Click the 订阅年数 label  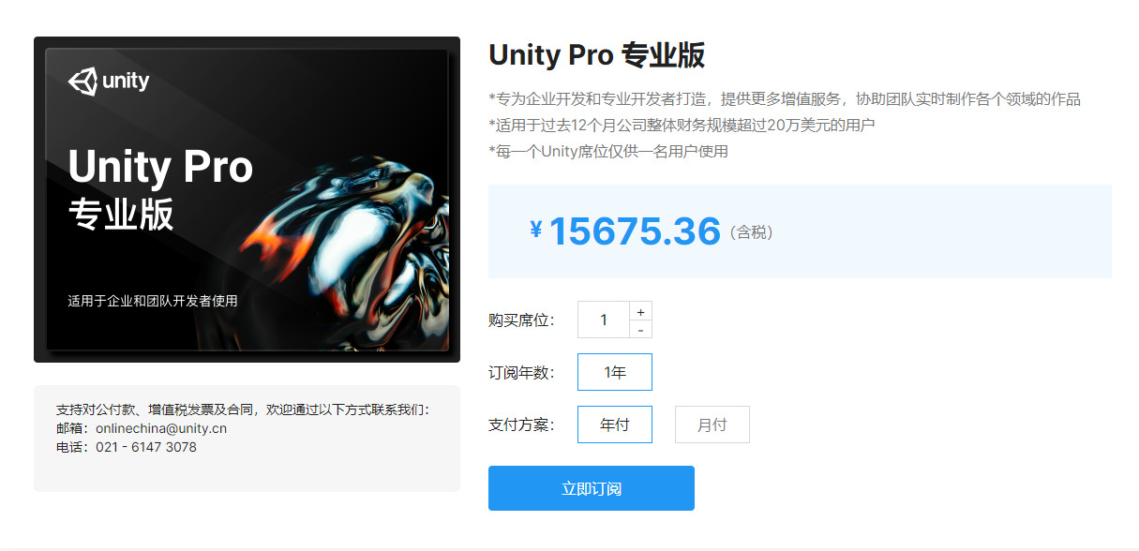click(x=521, y=373)
